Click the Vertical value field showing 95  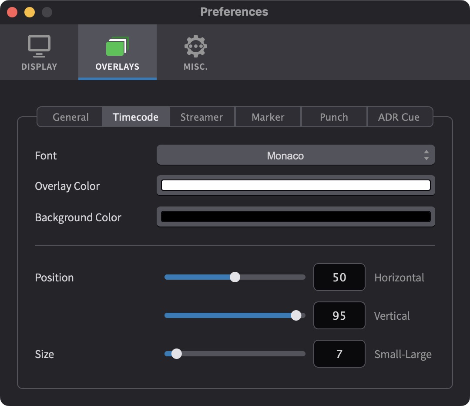tap(339, 315)
